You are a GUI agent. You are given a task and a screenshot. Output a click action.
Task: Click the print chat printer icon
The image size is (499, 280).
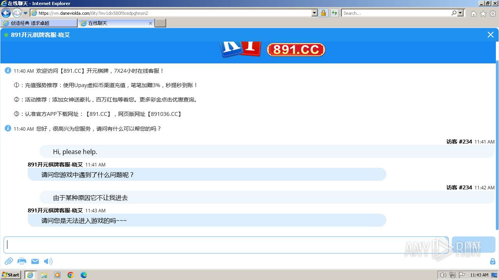point(22,261)
